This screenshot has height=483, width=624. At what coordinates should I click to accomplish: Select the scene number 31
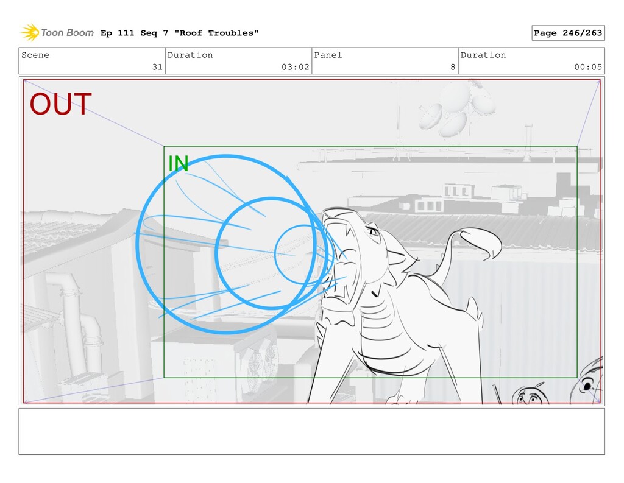(157, 67)
